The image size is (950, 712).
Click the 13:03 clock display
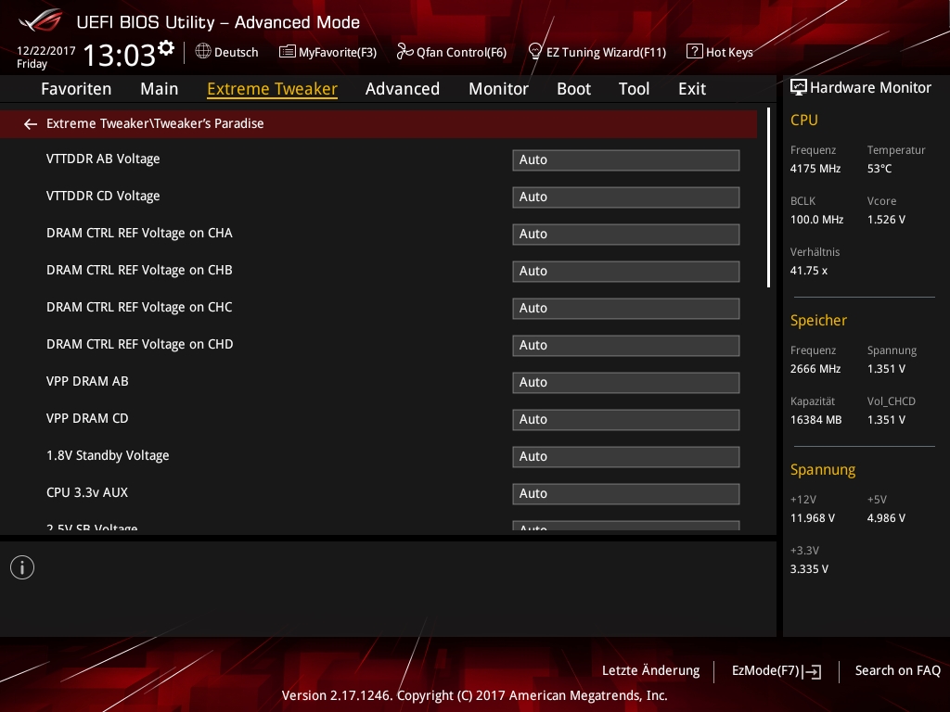(x=120, y=56)
